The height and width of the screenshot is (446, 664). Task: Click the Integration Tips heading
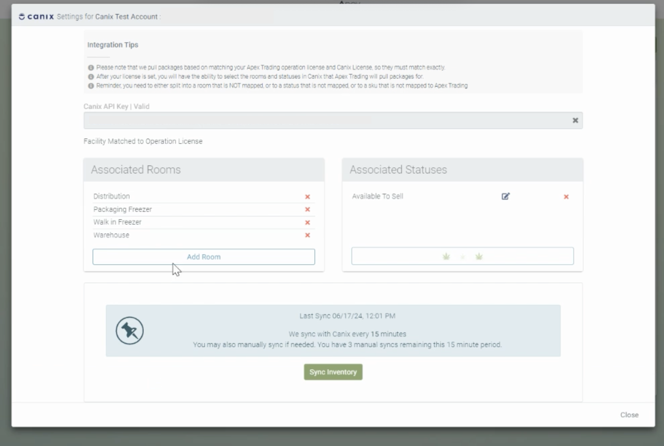coord(113,45)
